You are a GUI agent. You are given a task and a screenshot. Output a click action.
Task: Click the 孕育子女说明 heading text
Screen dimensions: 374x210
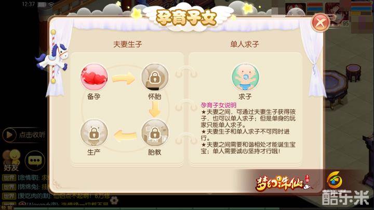219,105
